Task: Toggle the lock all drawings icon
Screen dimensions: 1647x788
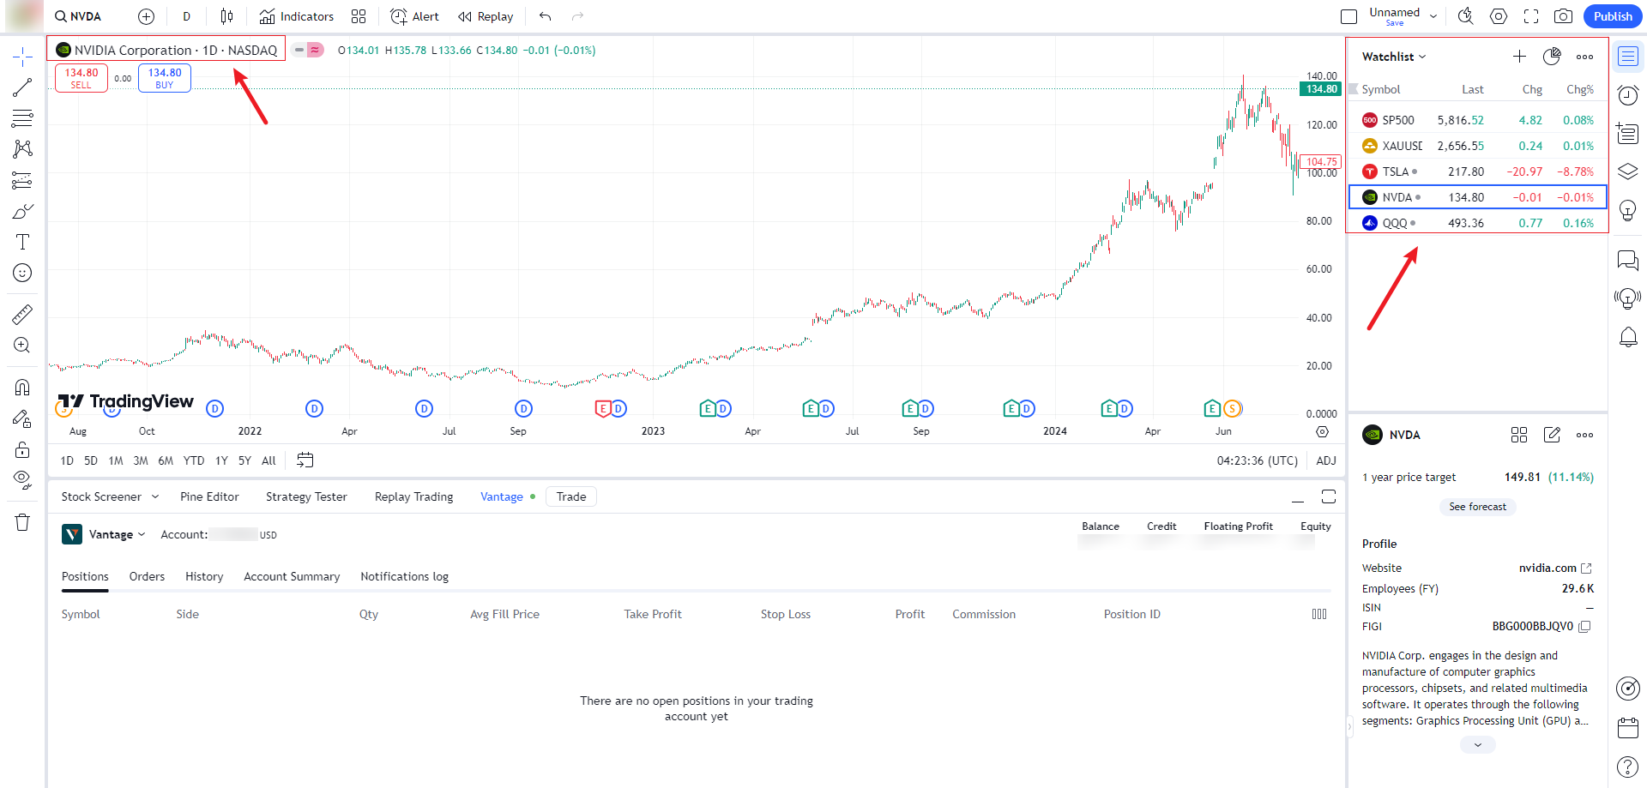Action: tap(22, 450)
